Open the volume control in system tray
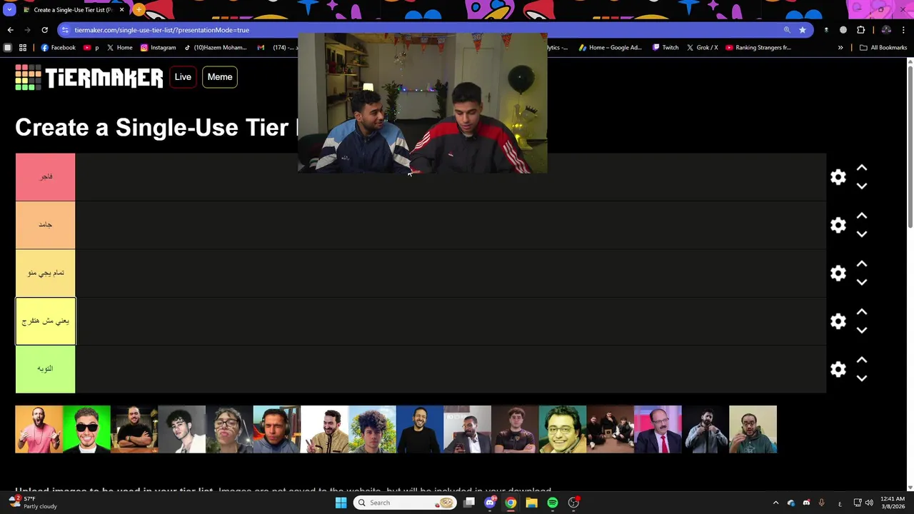 (x=869, y=503)
